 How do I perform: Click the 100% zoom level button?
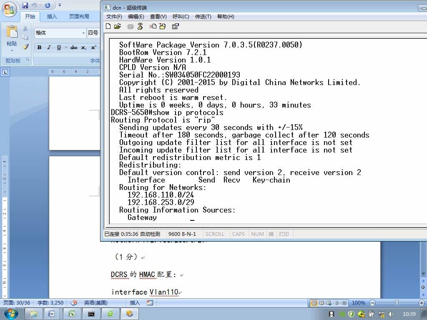358,303
